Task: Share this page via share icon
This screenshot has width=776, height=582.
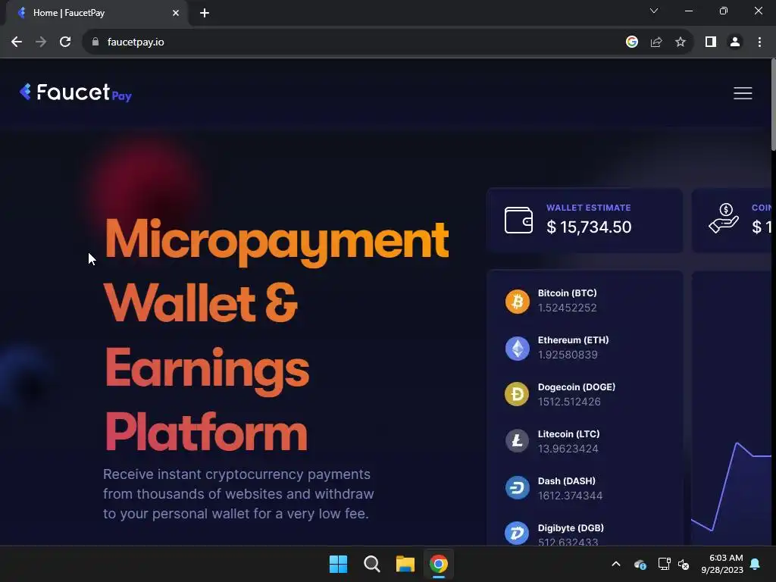Action: click(x=656, y=42)
